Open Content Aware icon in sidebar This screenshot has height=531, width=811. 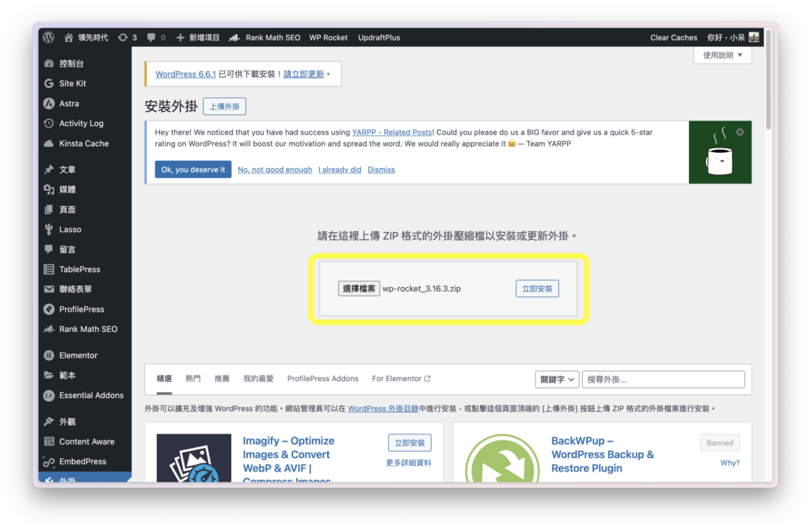coord(49,441)
